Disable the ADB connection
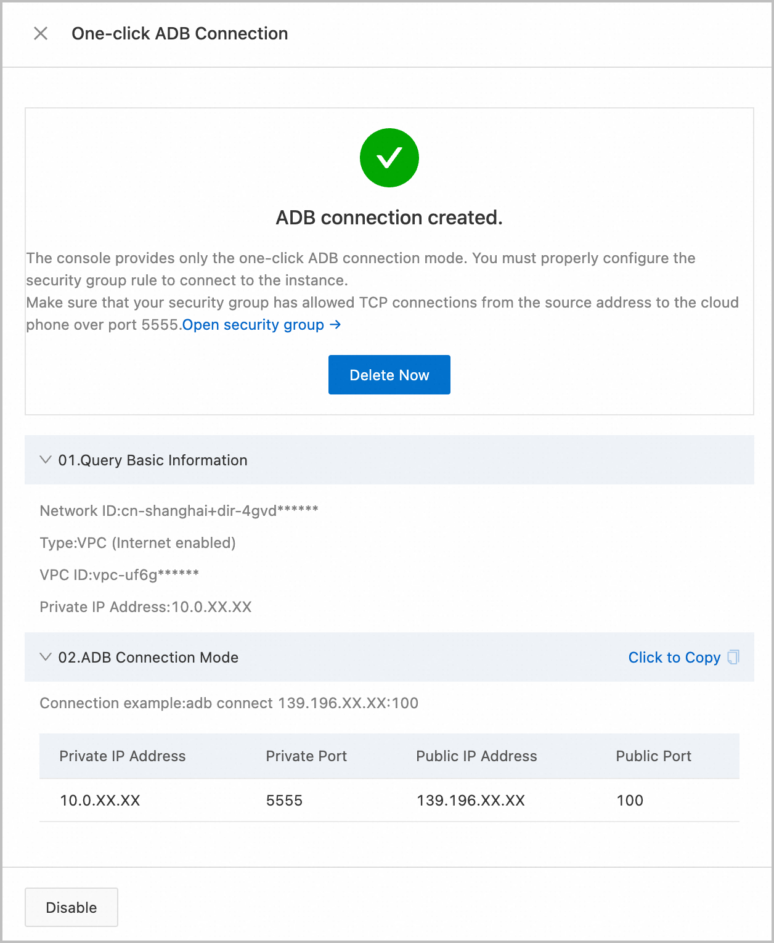Viewport: 774px width, 943px height. [71, 907]
